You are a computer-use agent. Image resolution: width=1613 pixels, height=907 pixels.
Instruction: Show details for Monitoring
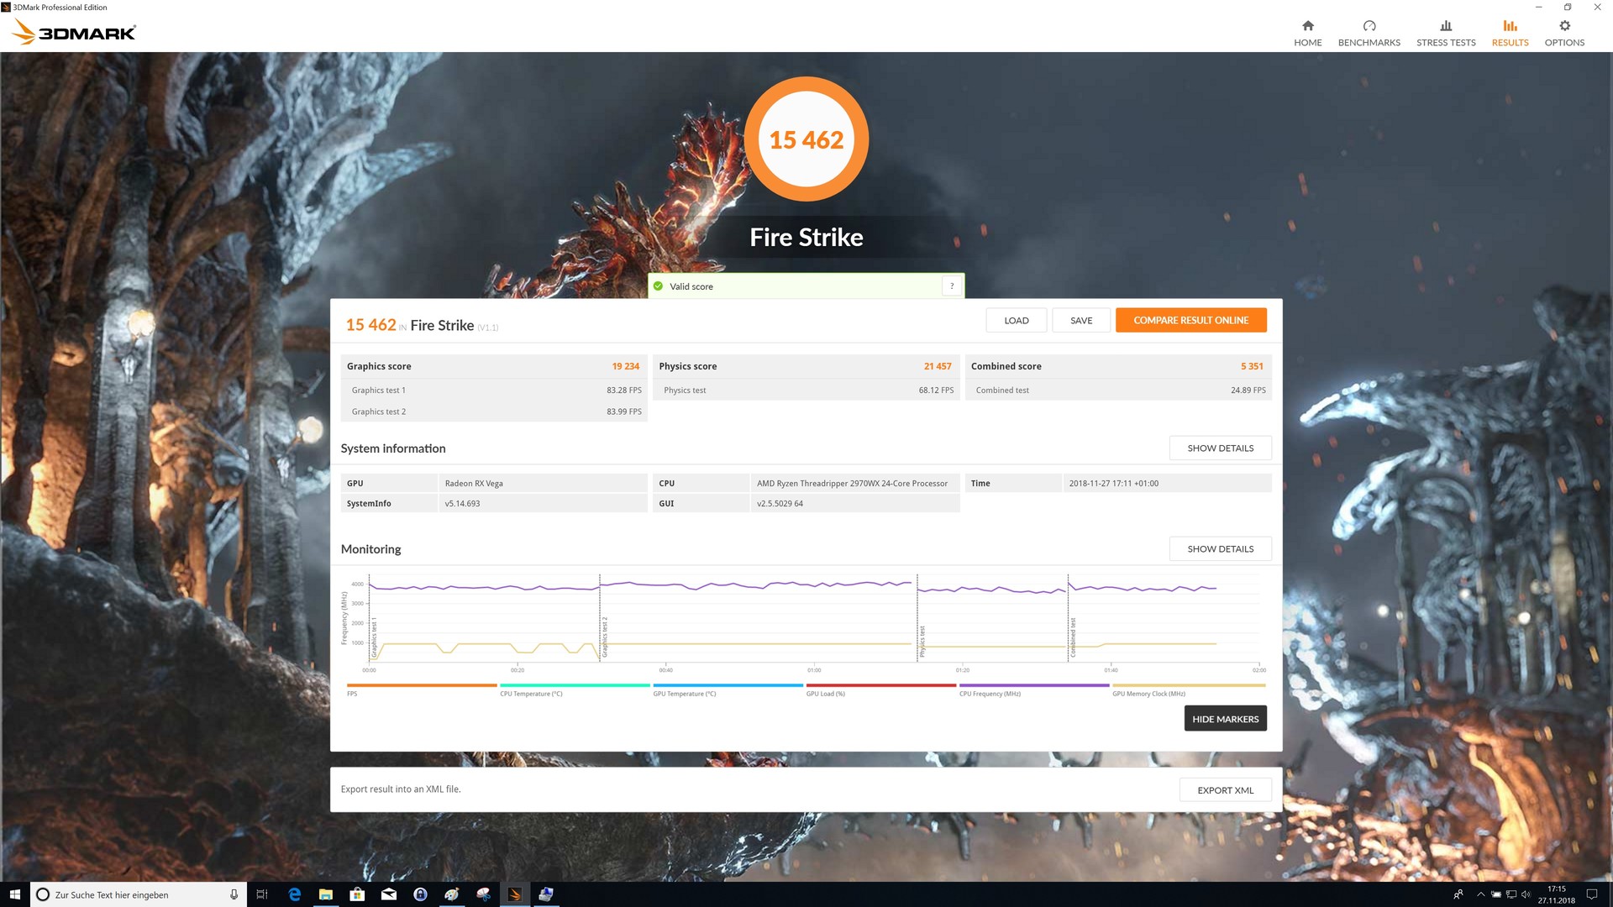(x=1220, y=549)
